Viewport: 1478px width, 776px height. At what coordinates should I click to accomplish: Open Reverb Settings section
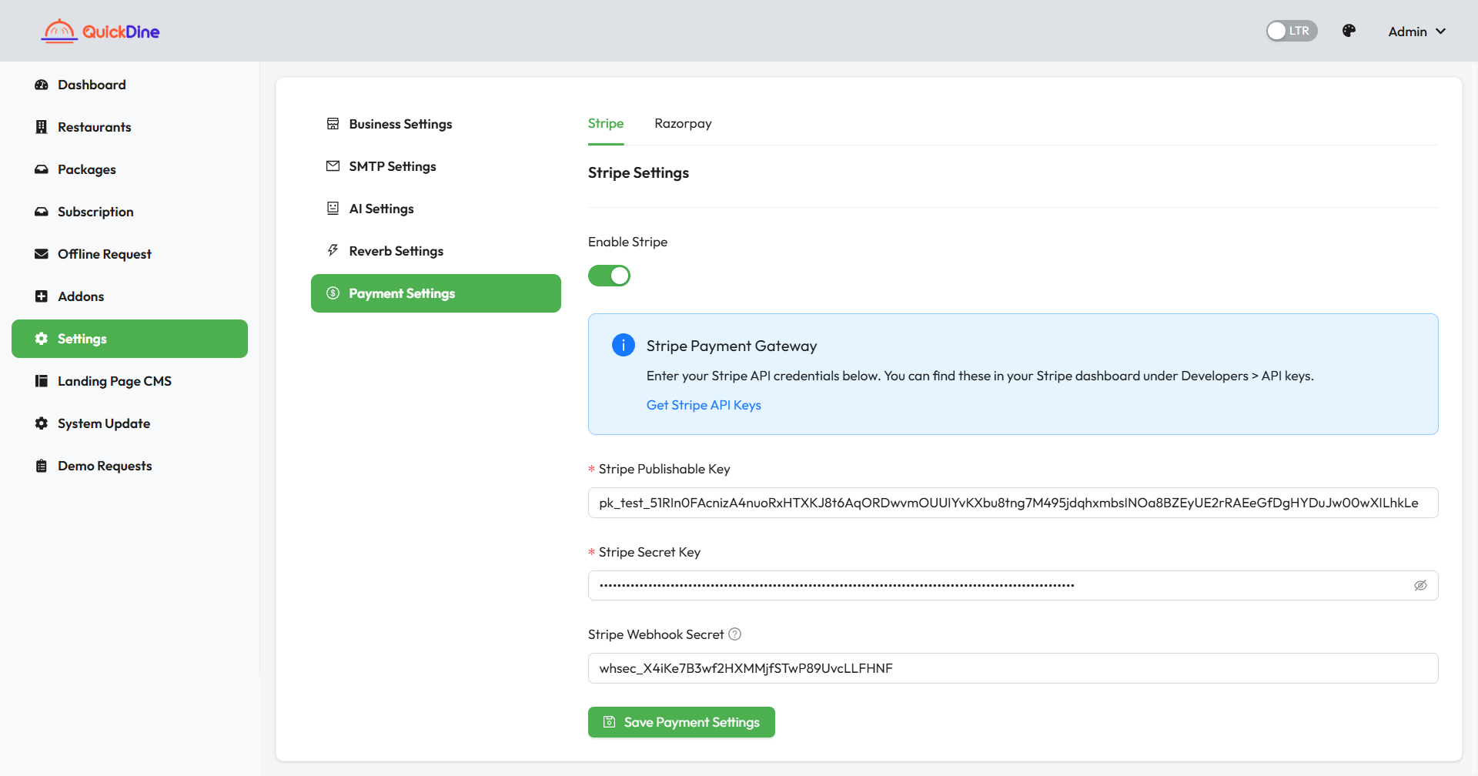436,251
